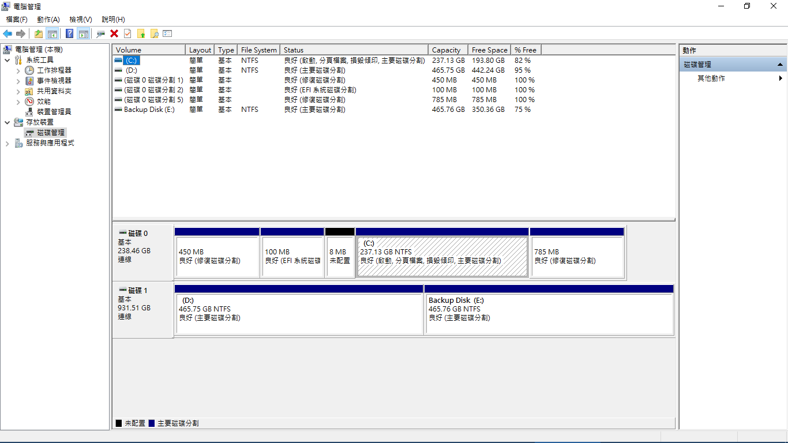Sort by the Layout column header
The image size is (788, 443).
pyautogui.click(x=200, y=50)
